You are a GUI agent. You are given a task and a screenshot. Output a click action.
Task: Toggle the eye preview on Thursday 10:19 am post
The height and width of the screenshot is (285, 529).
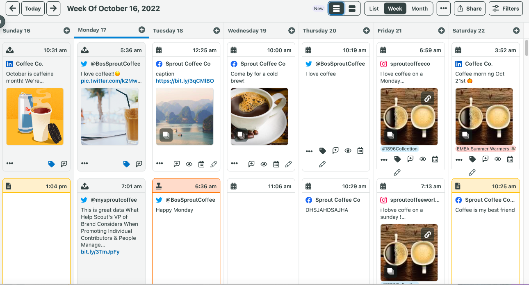348,151
